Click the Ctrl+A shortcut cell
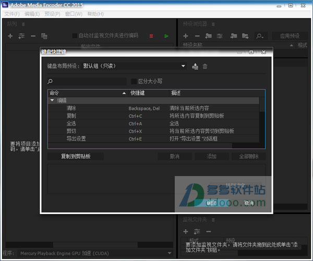Image resolution: width=313 pixels, height=261 pixels. 135,123
